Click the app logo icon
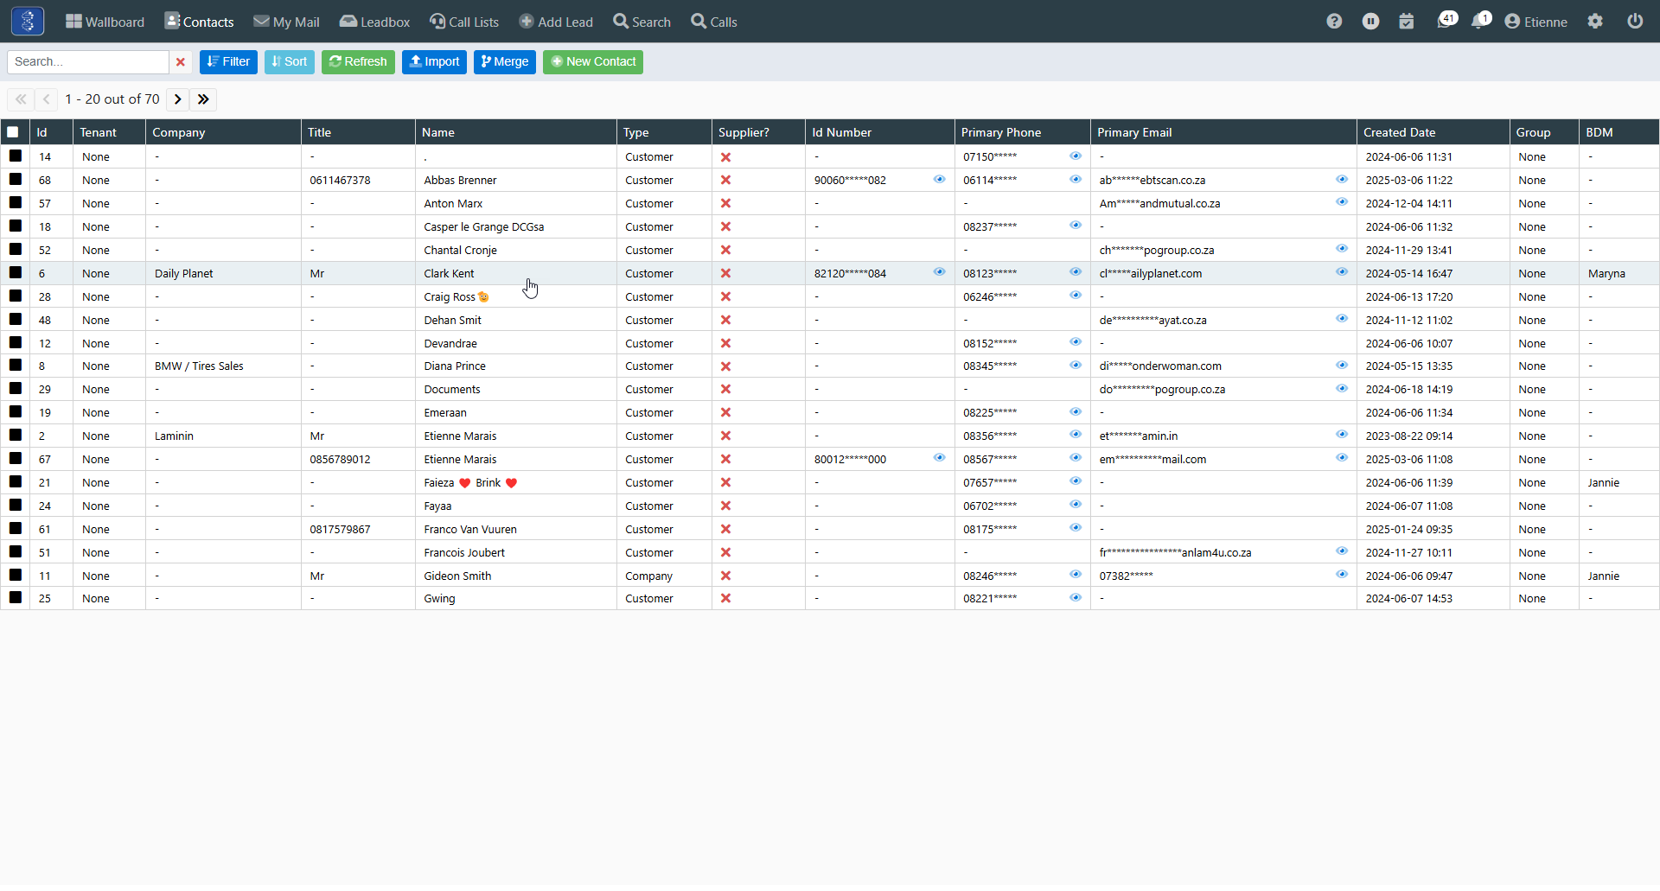1660x891 pixels. (x=28, y=22)
